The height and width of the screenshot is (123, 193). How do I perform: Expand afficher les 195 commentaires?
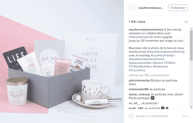(x=149, y=75)
